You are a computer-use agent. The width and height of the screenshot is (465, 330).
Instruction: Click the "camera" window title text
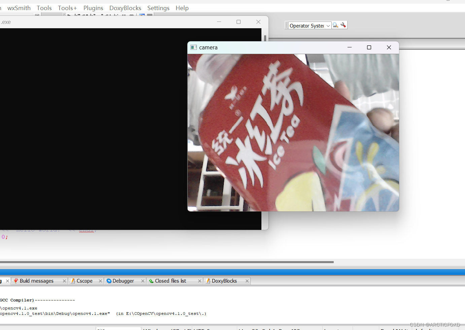click(x=208, y=47)
